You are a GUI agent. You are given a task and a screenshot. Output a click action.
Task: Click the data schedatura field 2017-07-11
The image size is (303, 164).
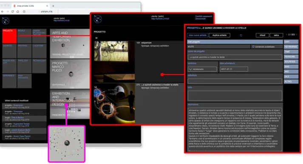click(234, 69)
